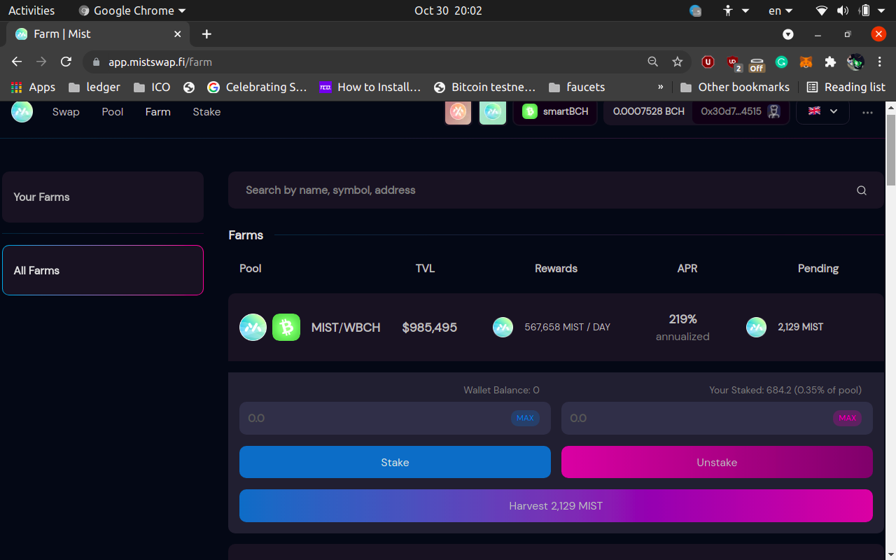
Task: Open the Reading list panel
Action: 846,87
